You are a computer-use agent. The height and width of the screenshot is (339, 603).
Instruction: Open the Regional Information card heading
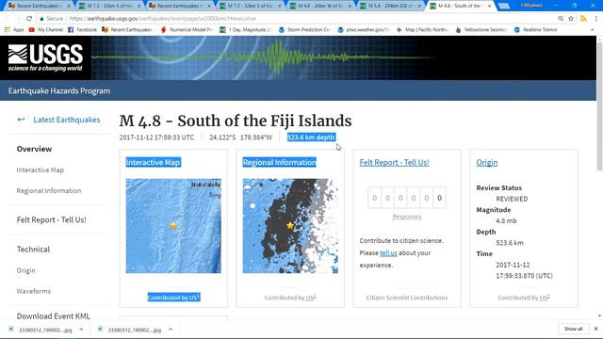pyautogui.click(x=279, y=162)
